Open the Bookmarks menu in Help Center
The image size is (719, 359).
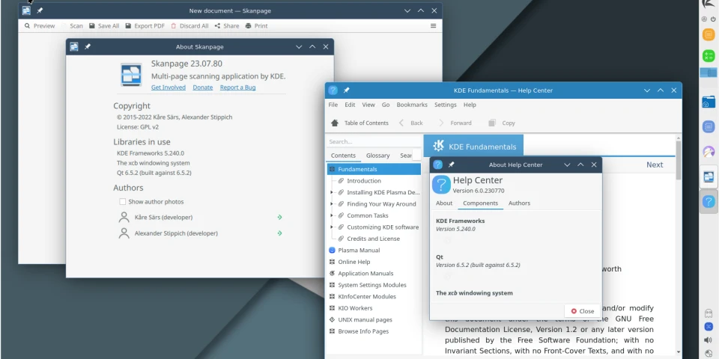click(x=412, y=105)
